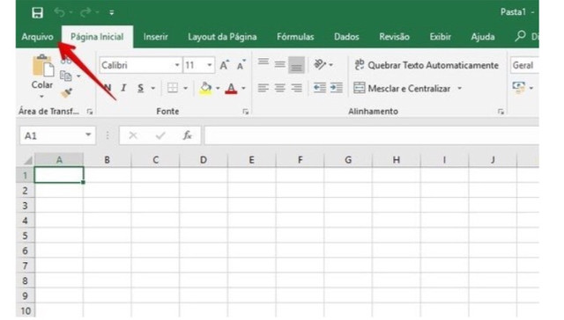Click the Insert Function fx icon
564x320 pixels.
187,135
